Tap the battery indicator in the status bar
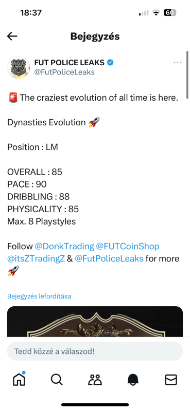 [170, 12]
